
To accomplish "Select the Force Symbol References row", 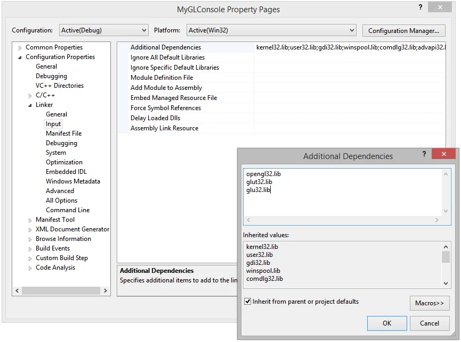I will [x=166, y=107].
